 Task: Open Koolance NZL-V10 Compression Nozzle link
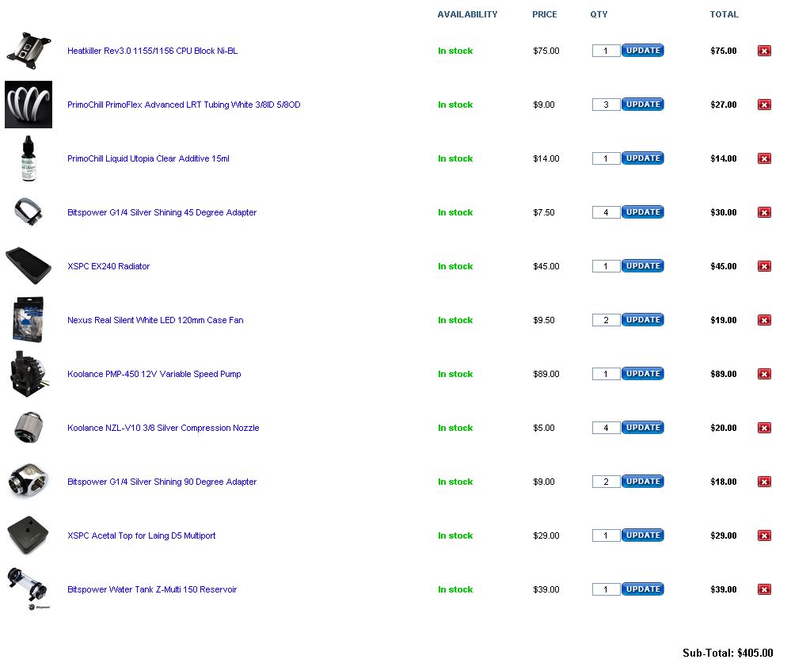163,428
